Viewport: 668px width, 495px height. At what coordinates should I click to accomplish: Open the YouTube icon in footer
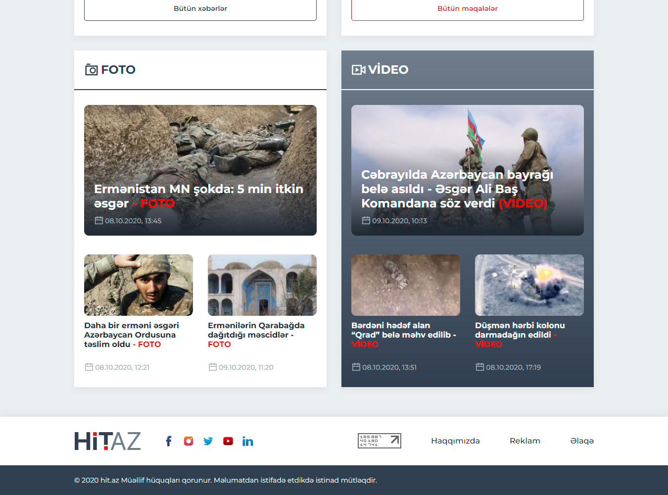pyautogui.click(x=228, y=441)
